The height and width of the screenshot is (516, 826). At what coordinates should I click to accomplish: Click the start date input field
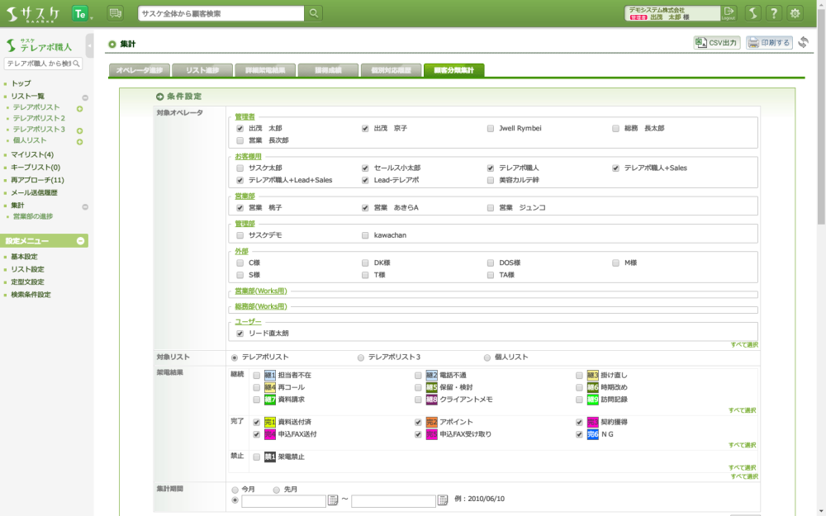(x=283, y=501)
